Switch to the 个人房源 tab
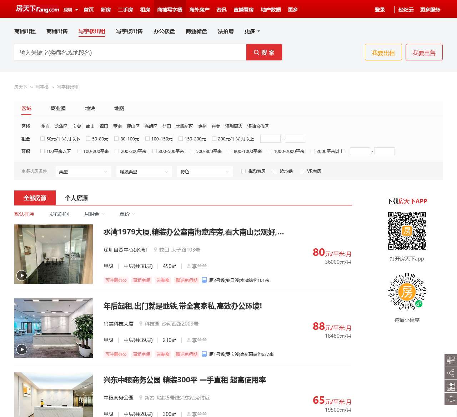 click(x=76, y=198)
